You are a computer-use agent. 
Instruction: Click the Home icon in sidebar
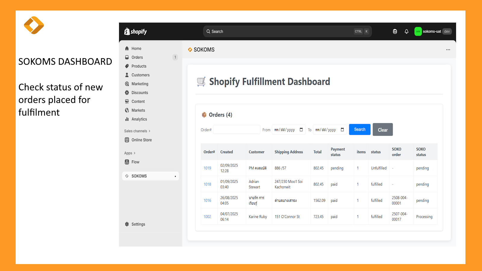(127, 48)
